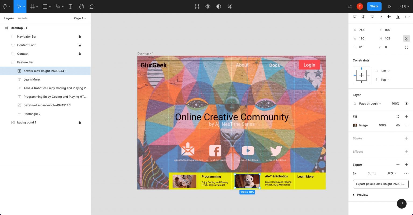The image size is (413, 215).
Task: Toggle layer visibility eye in Layer section
Action: tap(406, 104)
